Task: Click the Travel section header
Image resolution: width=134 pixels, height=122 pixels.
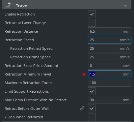Action: (67, 5)
